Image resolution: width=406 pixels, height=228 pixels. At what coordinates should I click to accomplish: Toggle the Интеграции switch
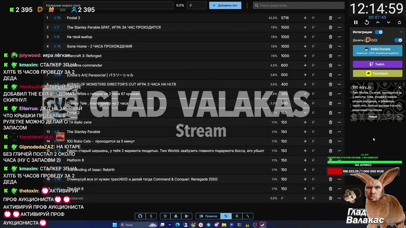pyautogui.click(x=379, y=32)
